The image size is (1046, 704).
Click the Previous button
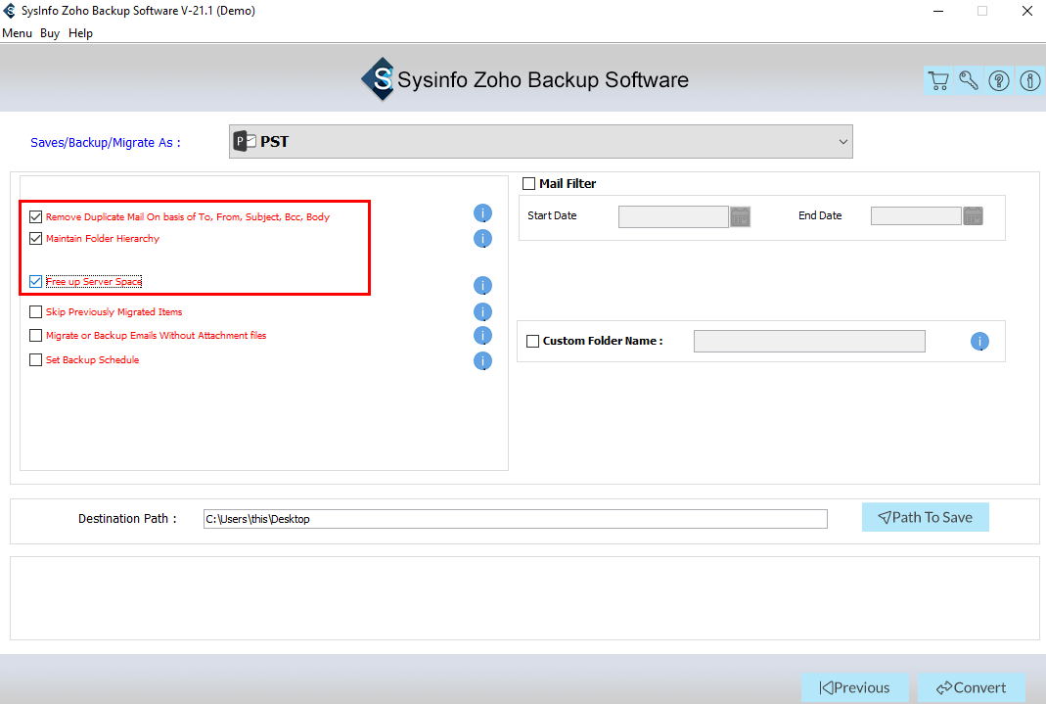854,687
